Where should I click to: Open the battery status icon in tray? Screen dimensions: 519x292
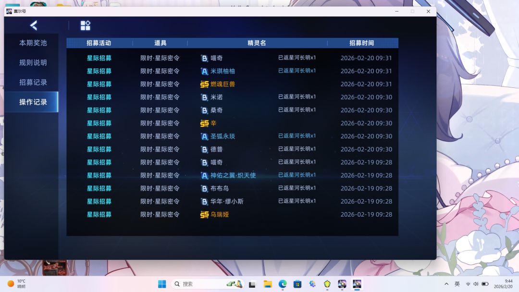point(485,284)
